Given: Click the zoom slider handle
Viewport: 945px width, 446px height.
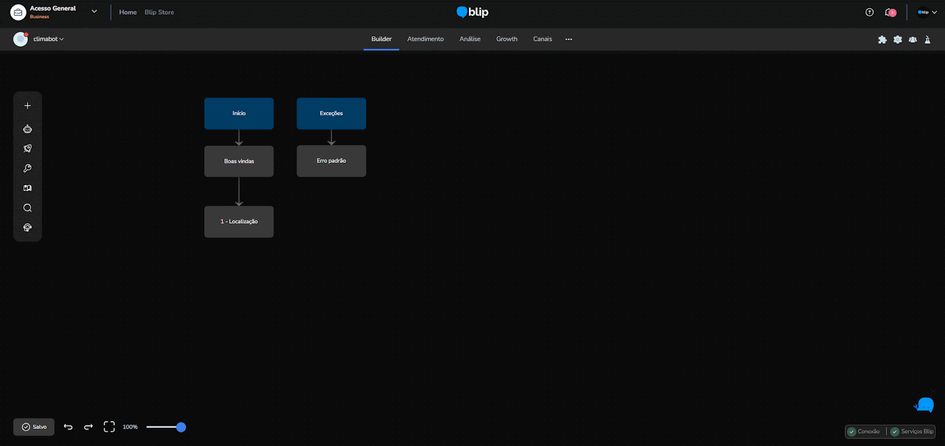Looking at the screenshot, I should click(181, 427).
